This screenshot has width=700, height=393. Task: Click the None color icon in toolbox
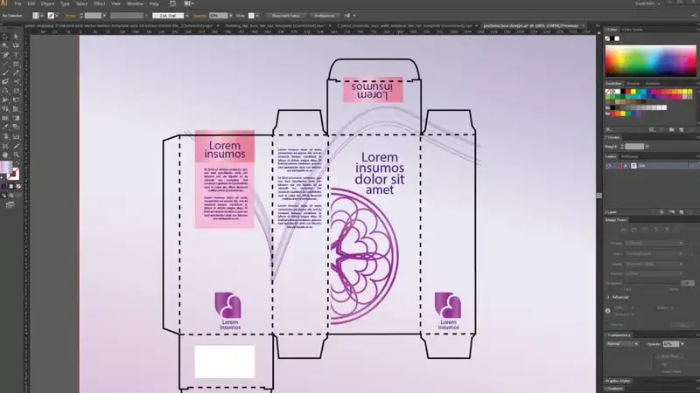tap(18, 186)
